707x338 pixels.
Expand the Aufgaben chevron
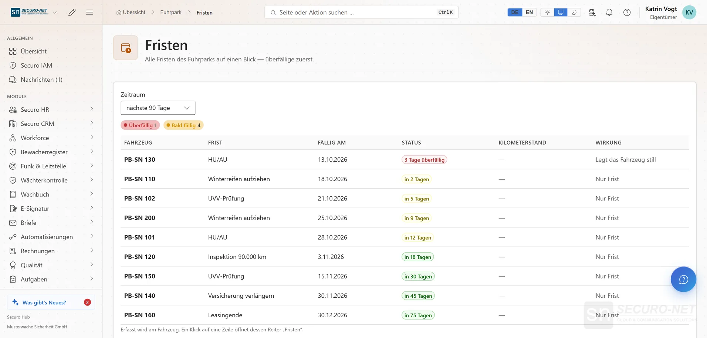(x=92, y=279)
